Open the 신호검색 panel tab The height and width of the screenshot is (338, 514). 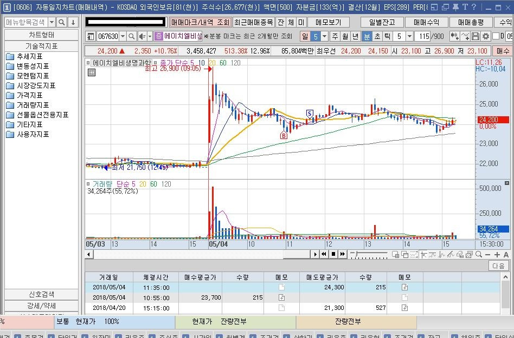point(41,295)
